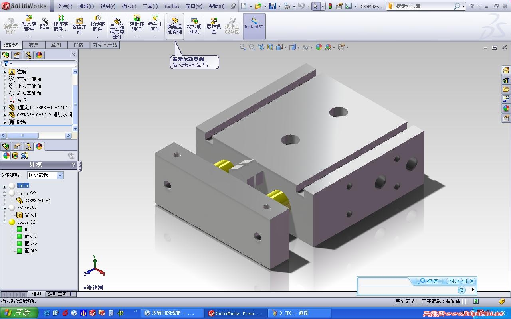Expand the 配合 tree node
The height and width of the screenshot is (319, 511).
(5, 122)
